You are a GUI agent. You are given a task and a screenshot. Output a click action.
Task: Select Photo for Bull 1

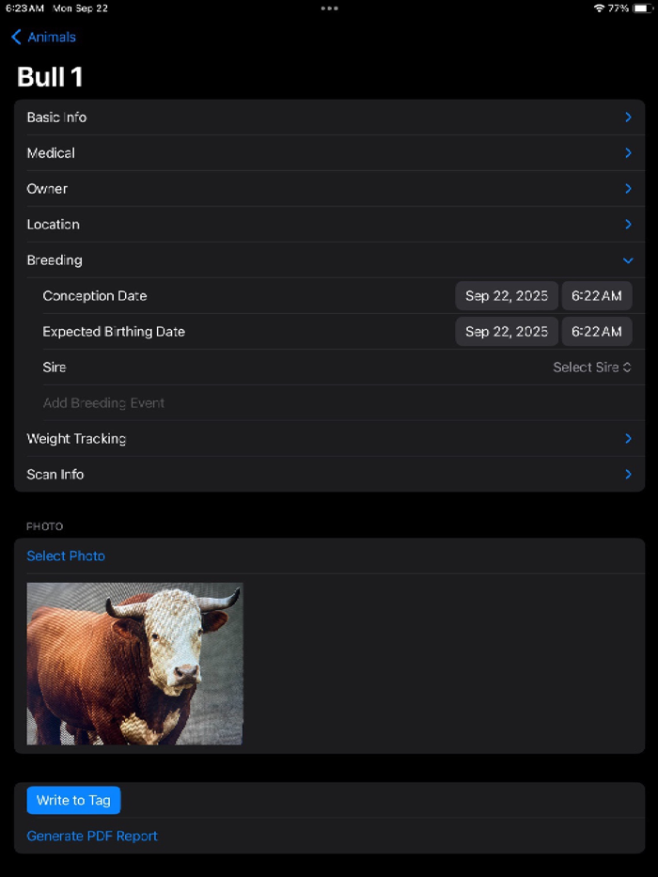tap(66, 556)
